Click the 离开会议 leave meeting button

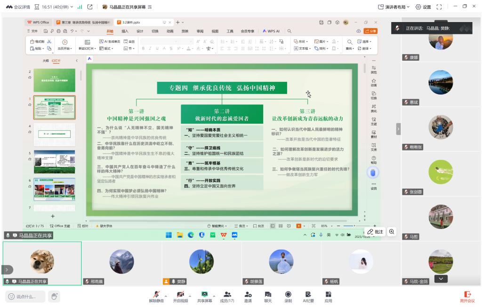tap(467, 296)
